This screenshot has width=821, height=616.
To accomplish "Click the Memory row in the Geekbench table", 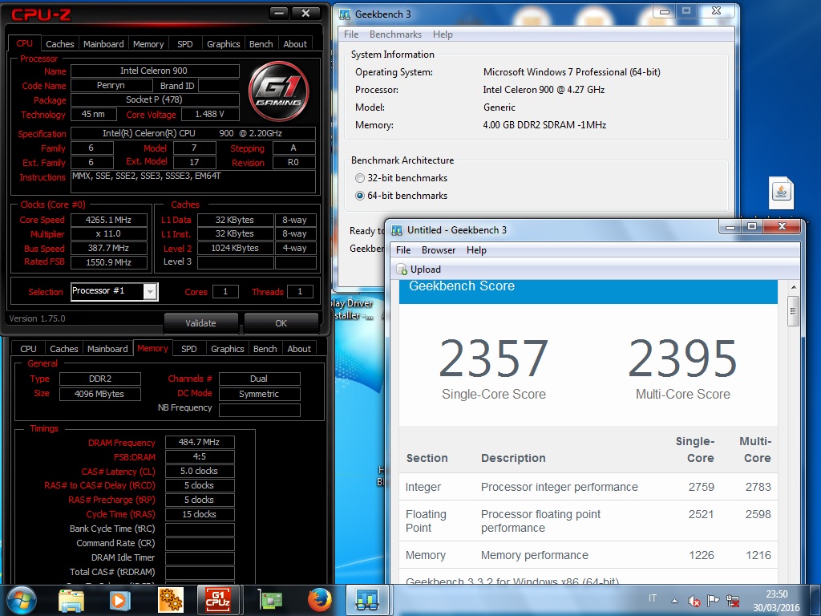I will pyautogui.click(x=588, y=555).
